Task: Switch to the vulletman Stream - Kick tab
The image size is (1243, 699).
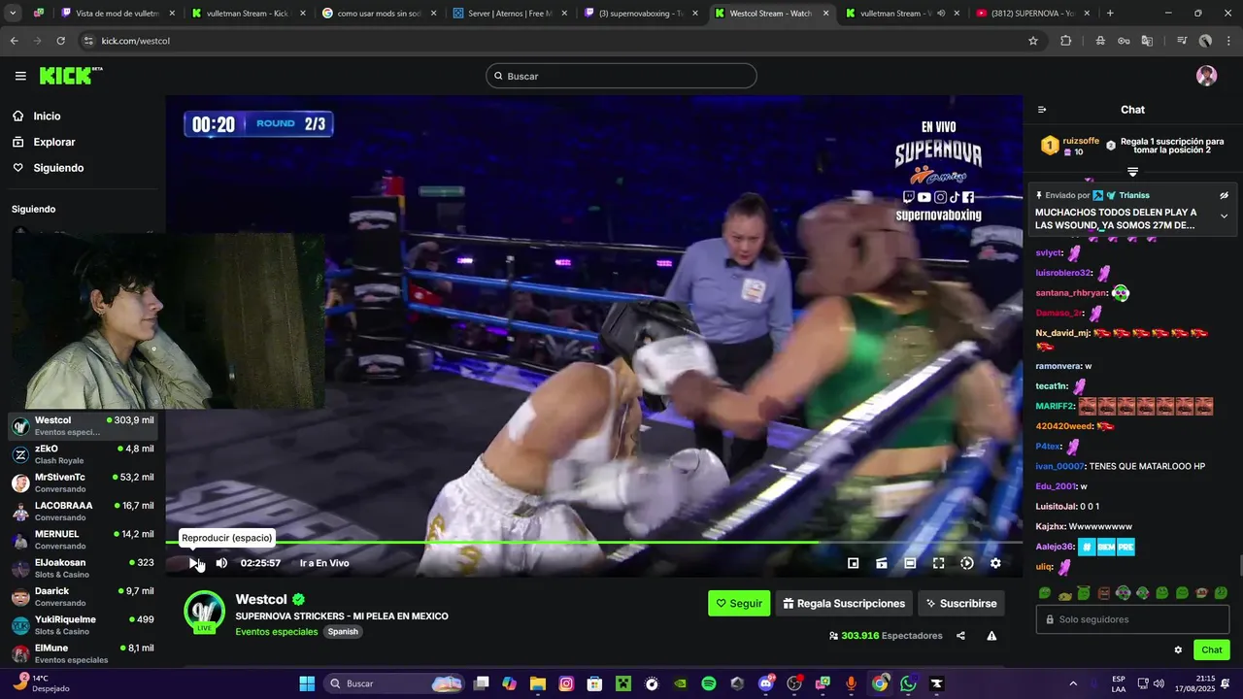Action: [x=248, y=14]
